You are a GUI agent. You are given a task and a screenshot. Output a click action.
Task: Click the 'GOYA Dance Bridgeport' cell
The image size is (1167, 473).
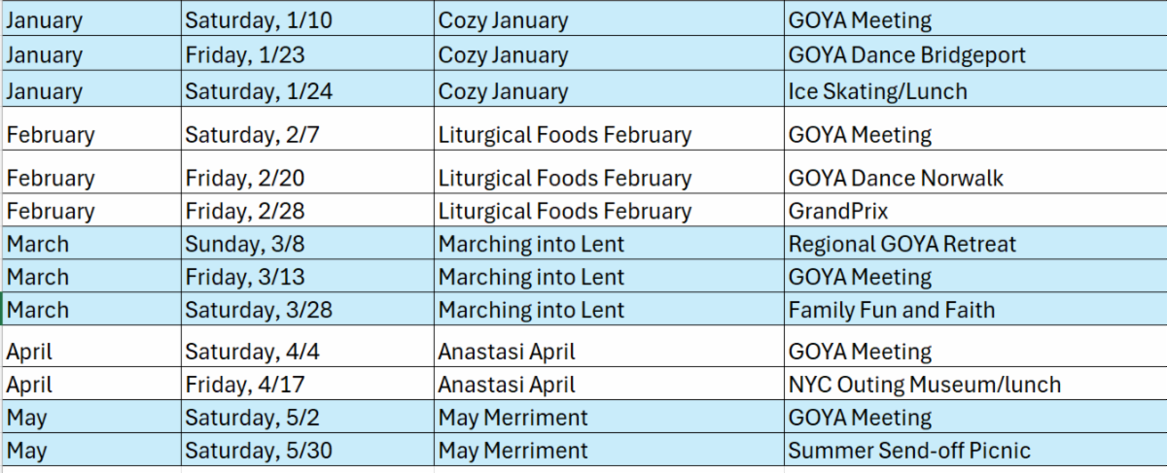[x=906, y=54]
